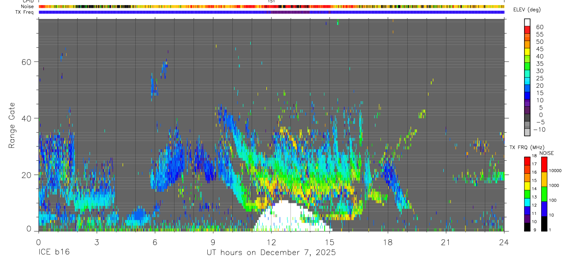Click the x-axis tick label '3'
The width and height of the screenshot is (567, 262).
pos(97,242)
